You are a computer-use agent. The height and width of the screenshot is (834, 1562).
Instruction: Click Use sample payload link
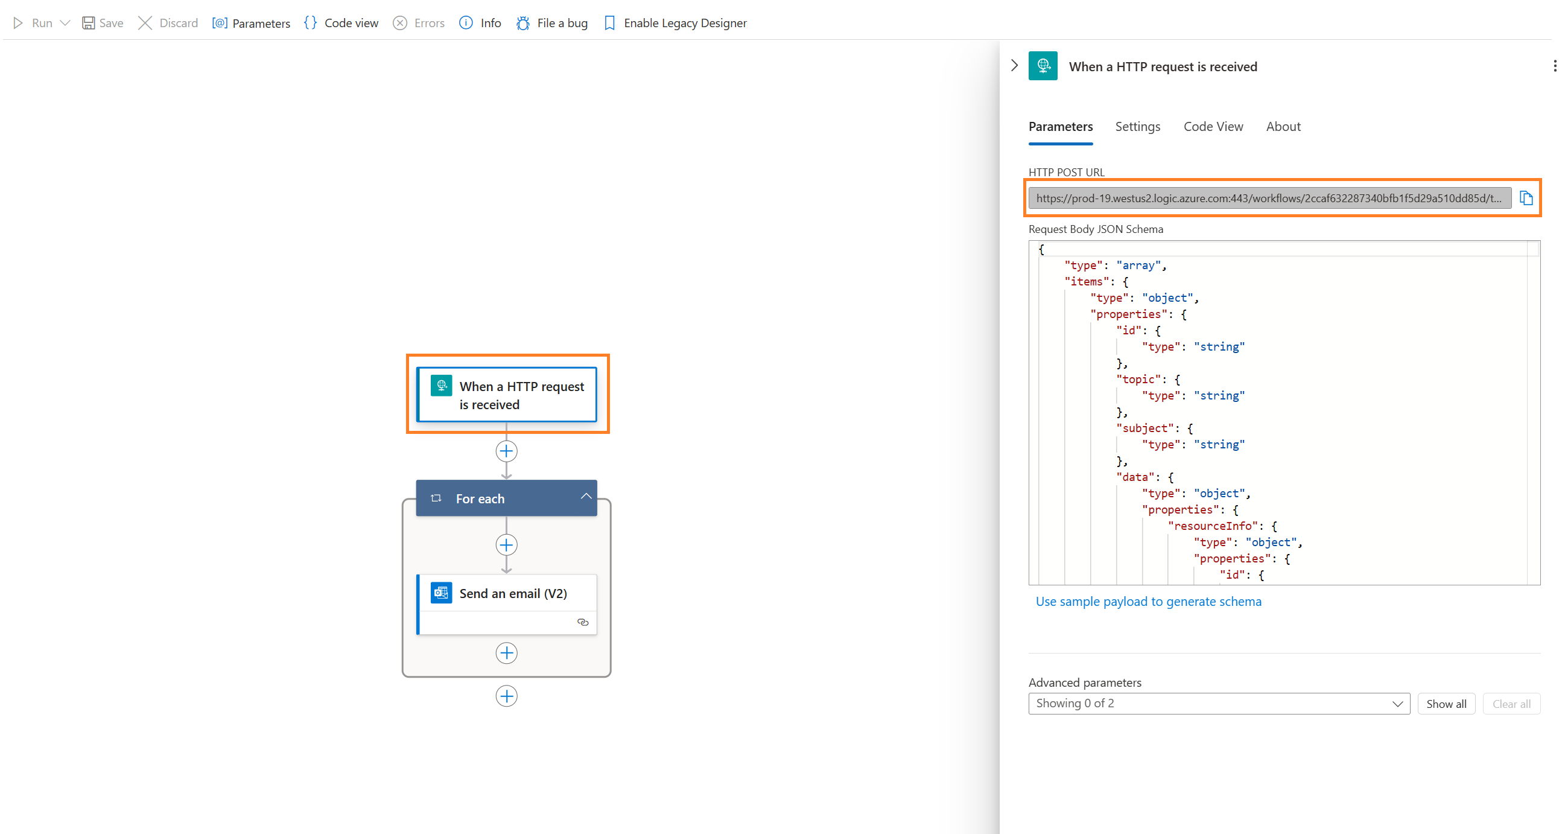coord(1148,600)
